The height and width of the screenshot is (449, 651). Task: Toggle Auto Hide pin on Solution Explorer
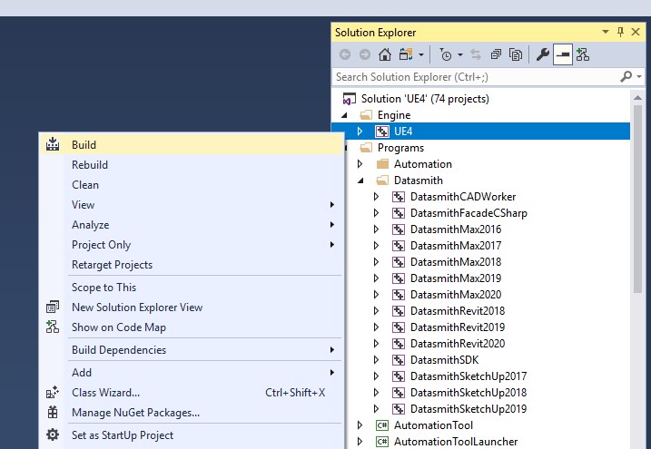point(620,32)
